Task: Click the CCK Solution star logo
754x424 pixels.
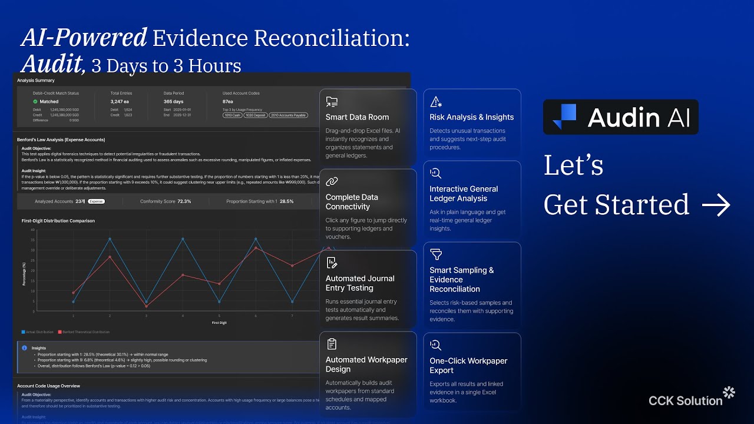Action: coord(729,393)
